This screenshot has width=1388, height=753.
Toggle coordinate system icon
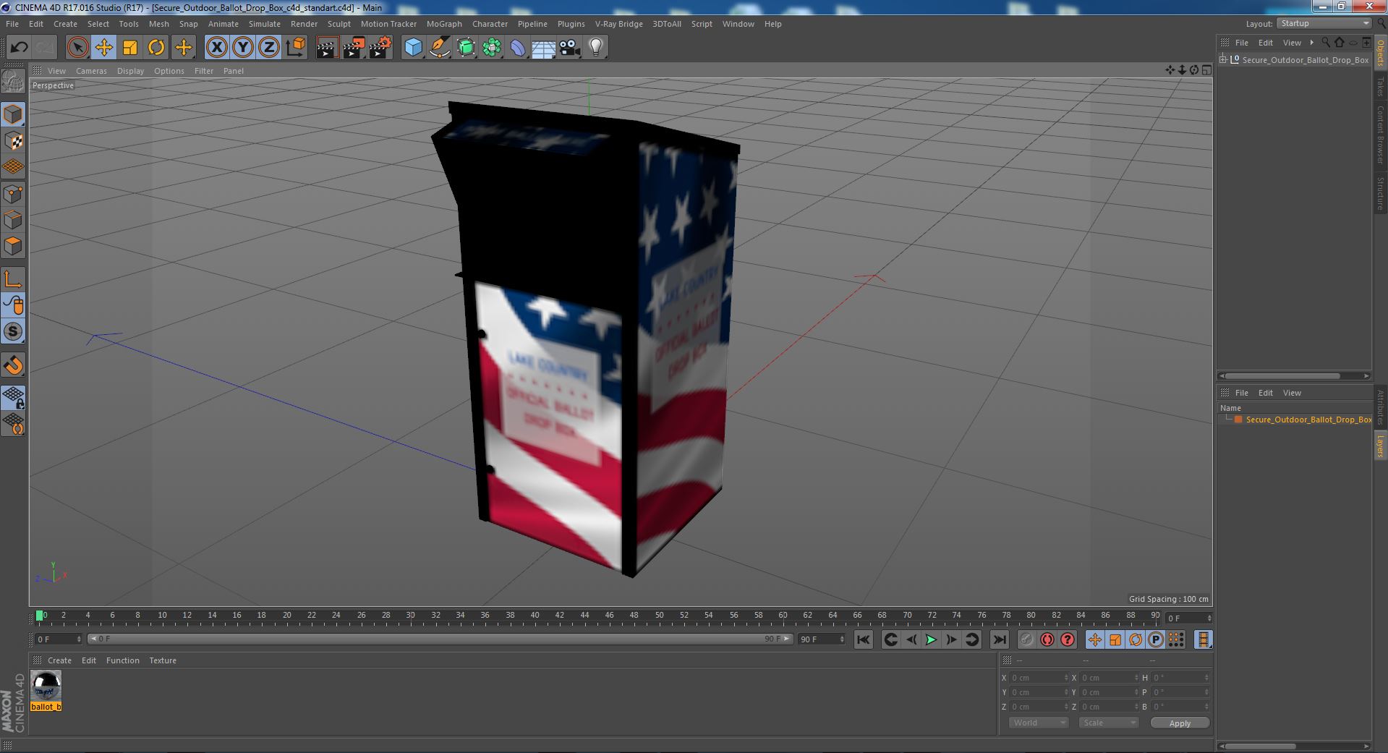295,48
